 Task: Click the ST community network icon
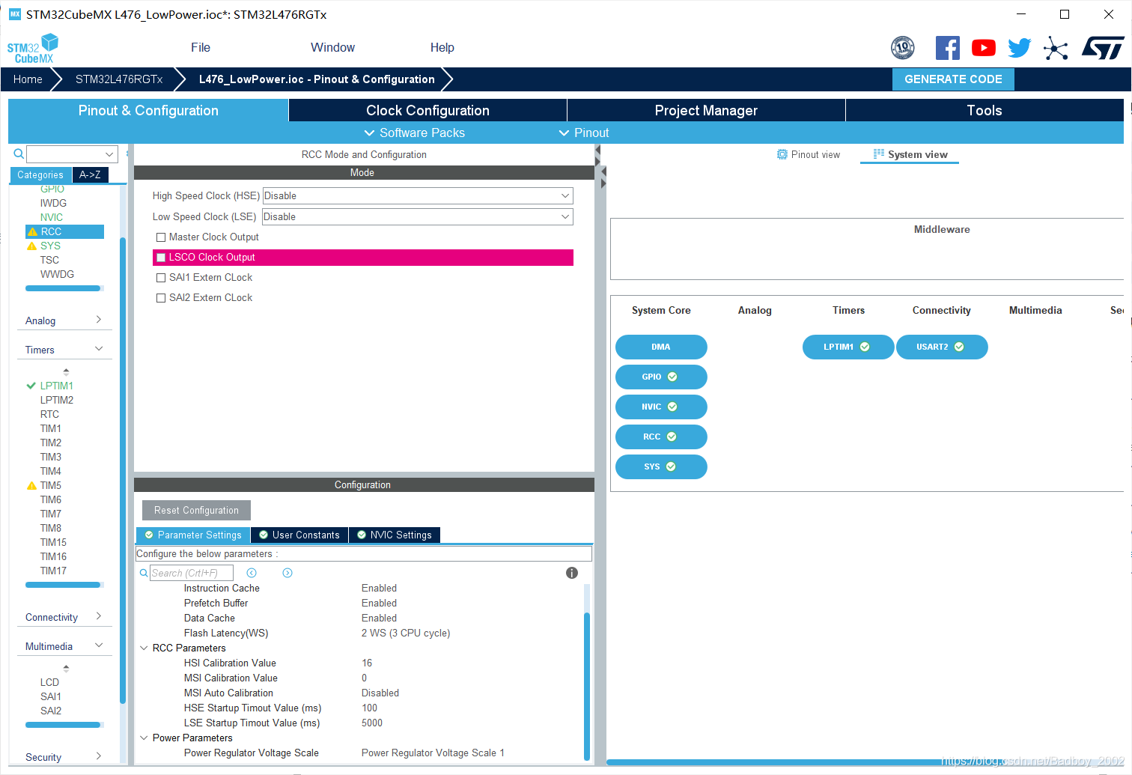pos(1056,48)
